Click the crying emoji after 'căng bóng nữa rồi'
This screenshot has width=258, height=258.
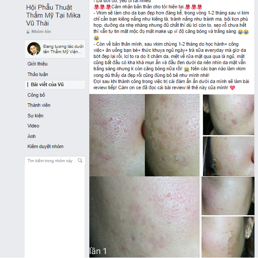(x=186, y=69)
